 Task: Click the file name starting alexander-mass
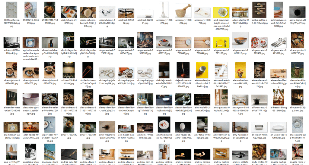click(x=12, y=111)
